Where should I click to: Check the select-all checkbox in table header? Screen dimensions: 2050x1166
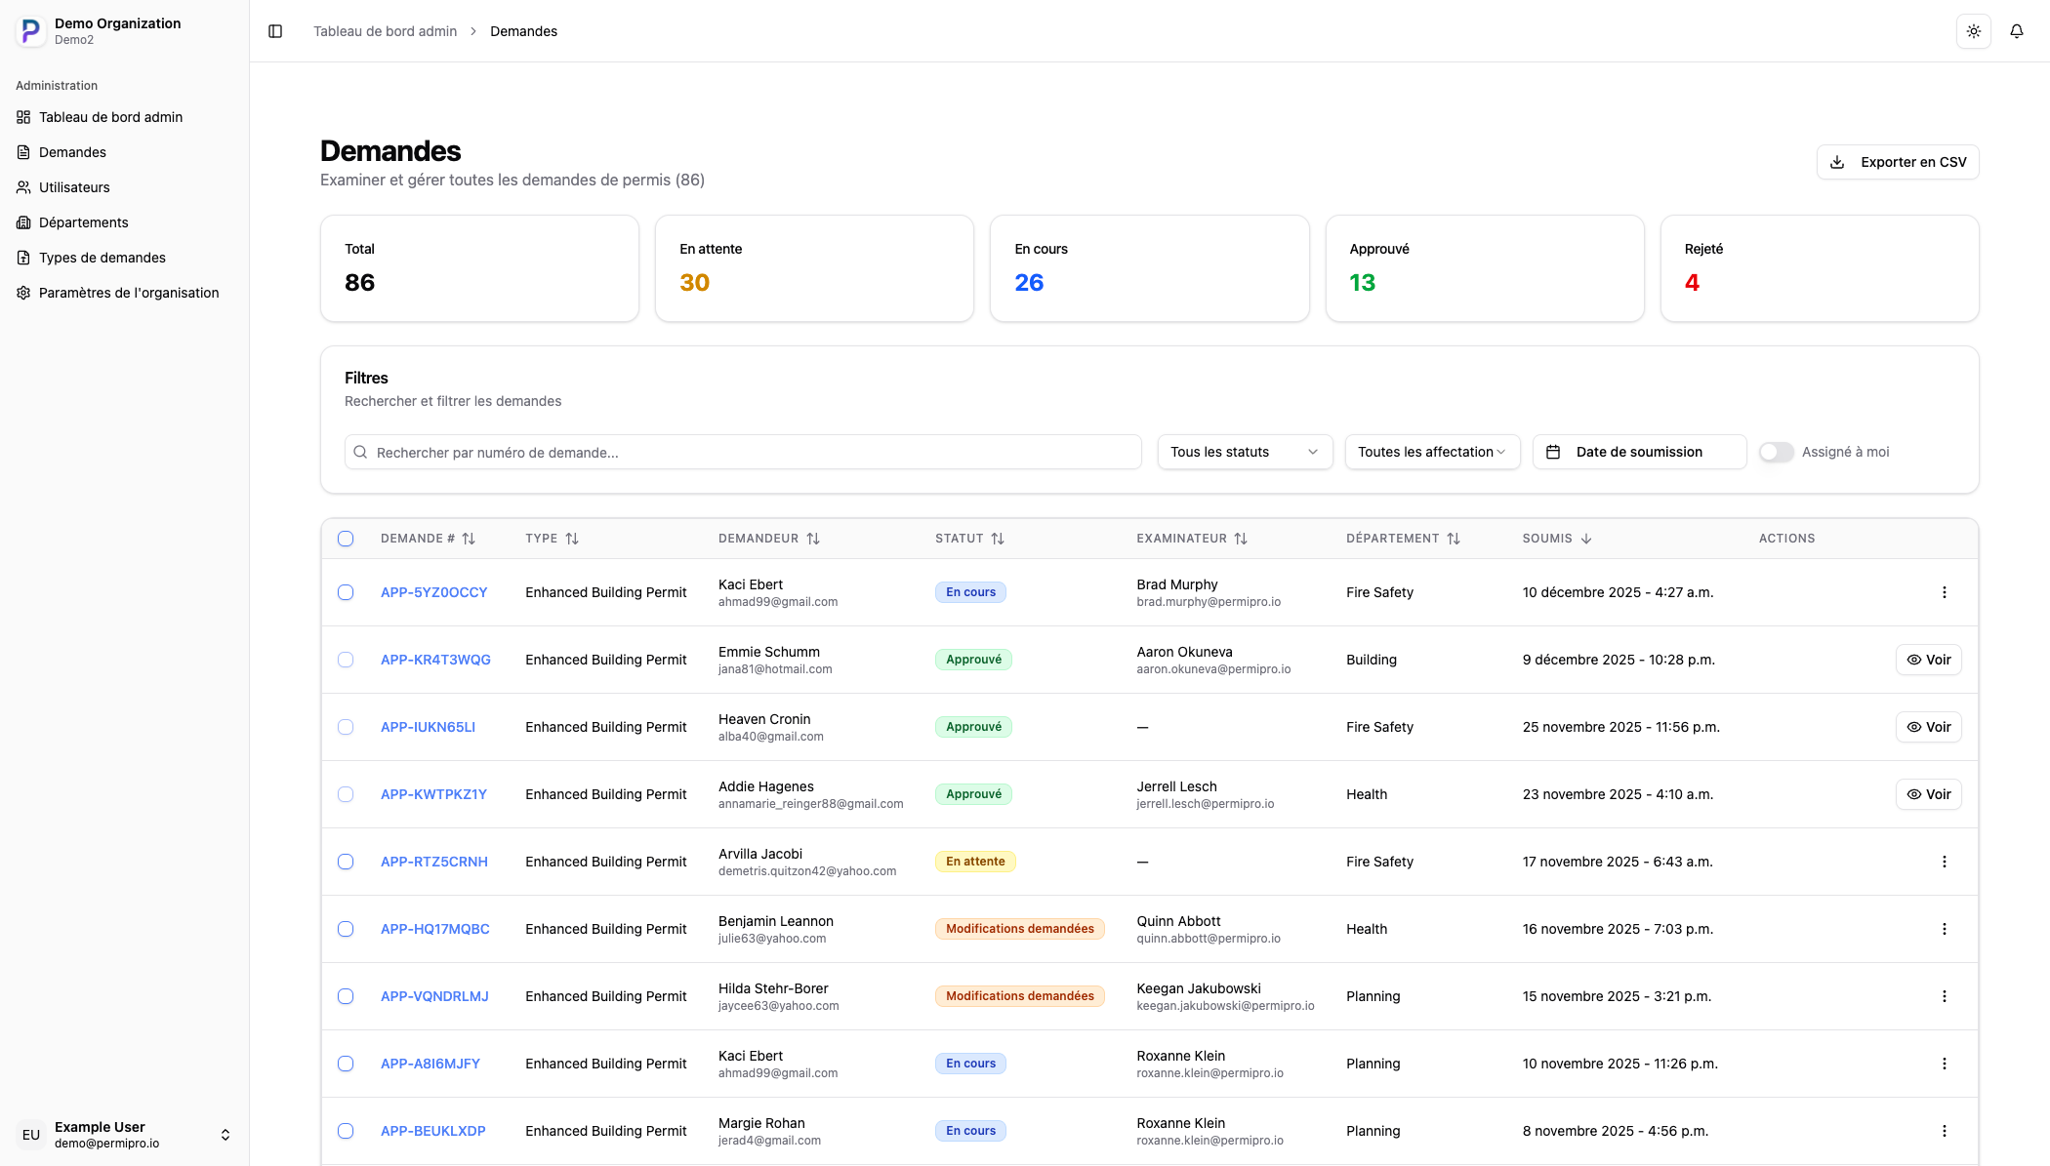[x=346, y=539]
